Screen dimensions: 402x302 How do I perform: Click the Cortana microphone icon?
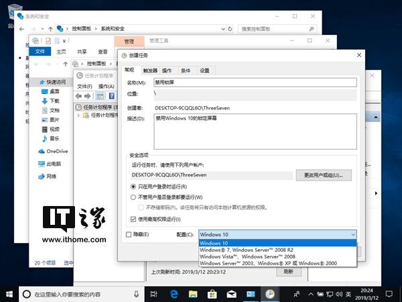click(x=137, y=295)
